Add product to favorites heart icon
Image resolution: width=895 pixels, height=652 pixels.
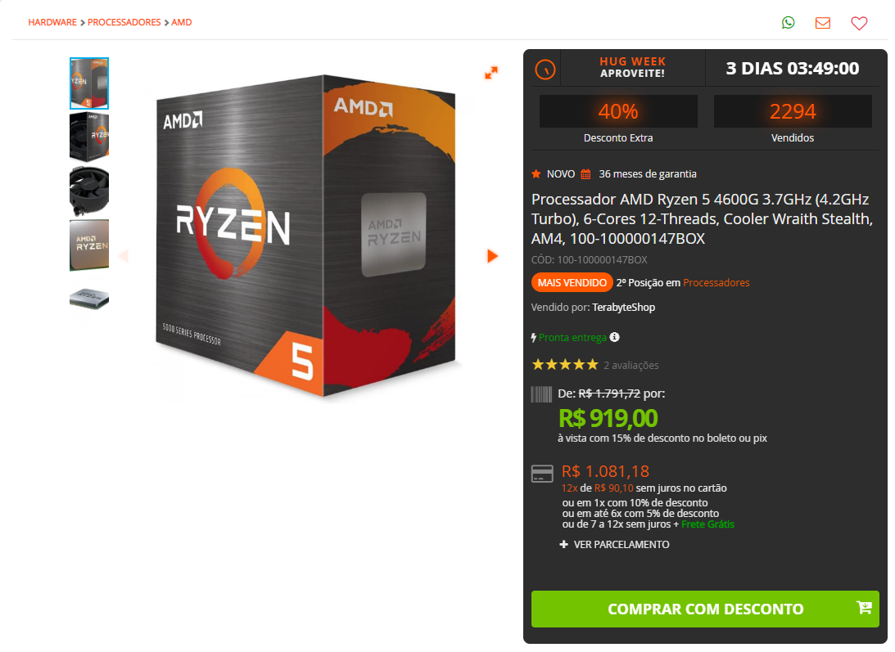(x=859, y=23)
